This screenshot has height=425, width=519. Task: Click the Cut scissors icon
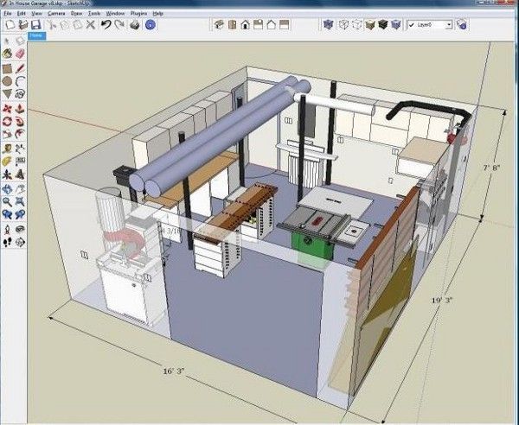(51, 25)
